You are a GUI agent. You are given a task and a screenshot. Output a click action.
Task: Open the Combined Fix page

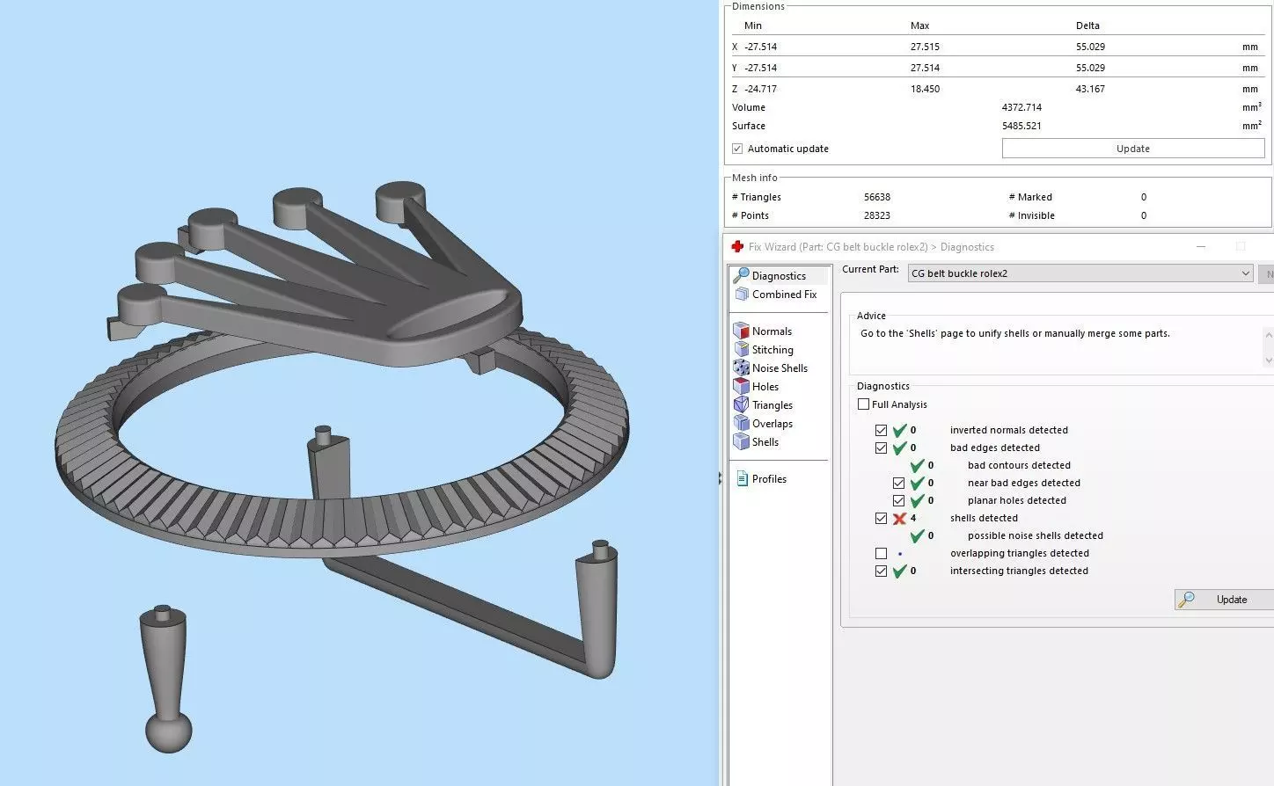click(x=785, y=295)
